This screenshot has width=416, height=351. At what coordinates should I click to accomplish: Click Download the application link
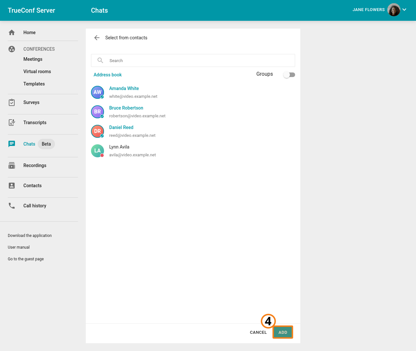coord(30,236)
